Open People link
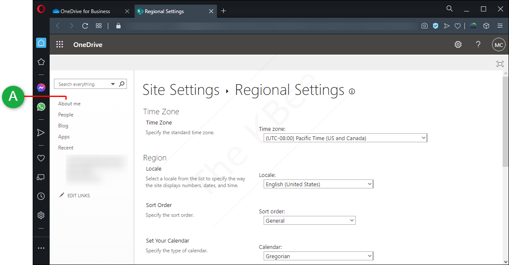Viewport: 509px width, 265px height. pyautogui.click(x=65, y=115)
